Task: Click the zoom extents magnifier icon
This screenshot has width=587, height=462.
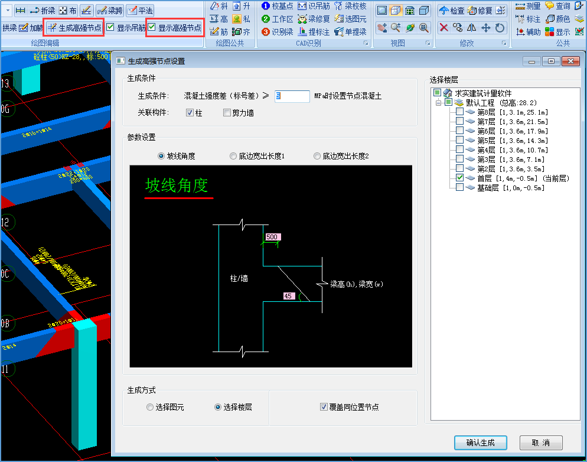Action: 424,28
